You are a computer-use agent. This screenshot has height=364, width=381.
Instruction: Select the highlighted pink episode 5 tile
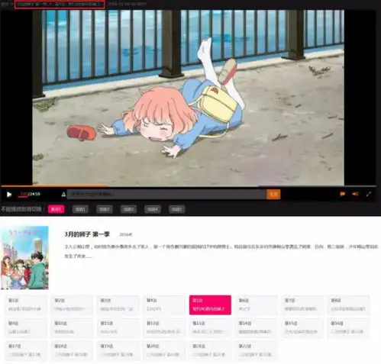tap(210, 305)
